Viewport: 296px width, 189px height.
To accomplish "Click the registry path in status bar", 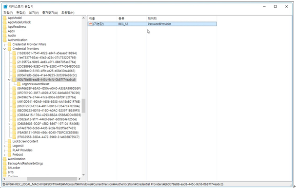I will pyautogui.click(x=113, y=184).
